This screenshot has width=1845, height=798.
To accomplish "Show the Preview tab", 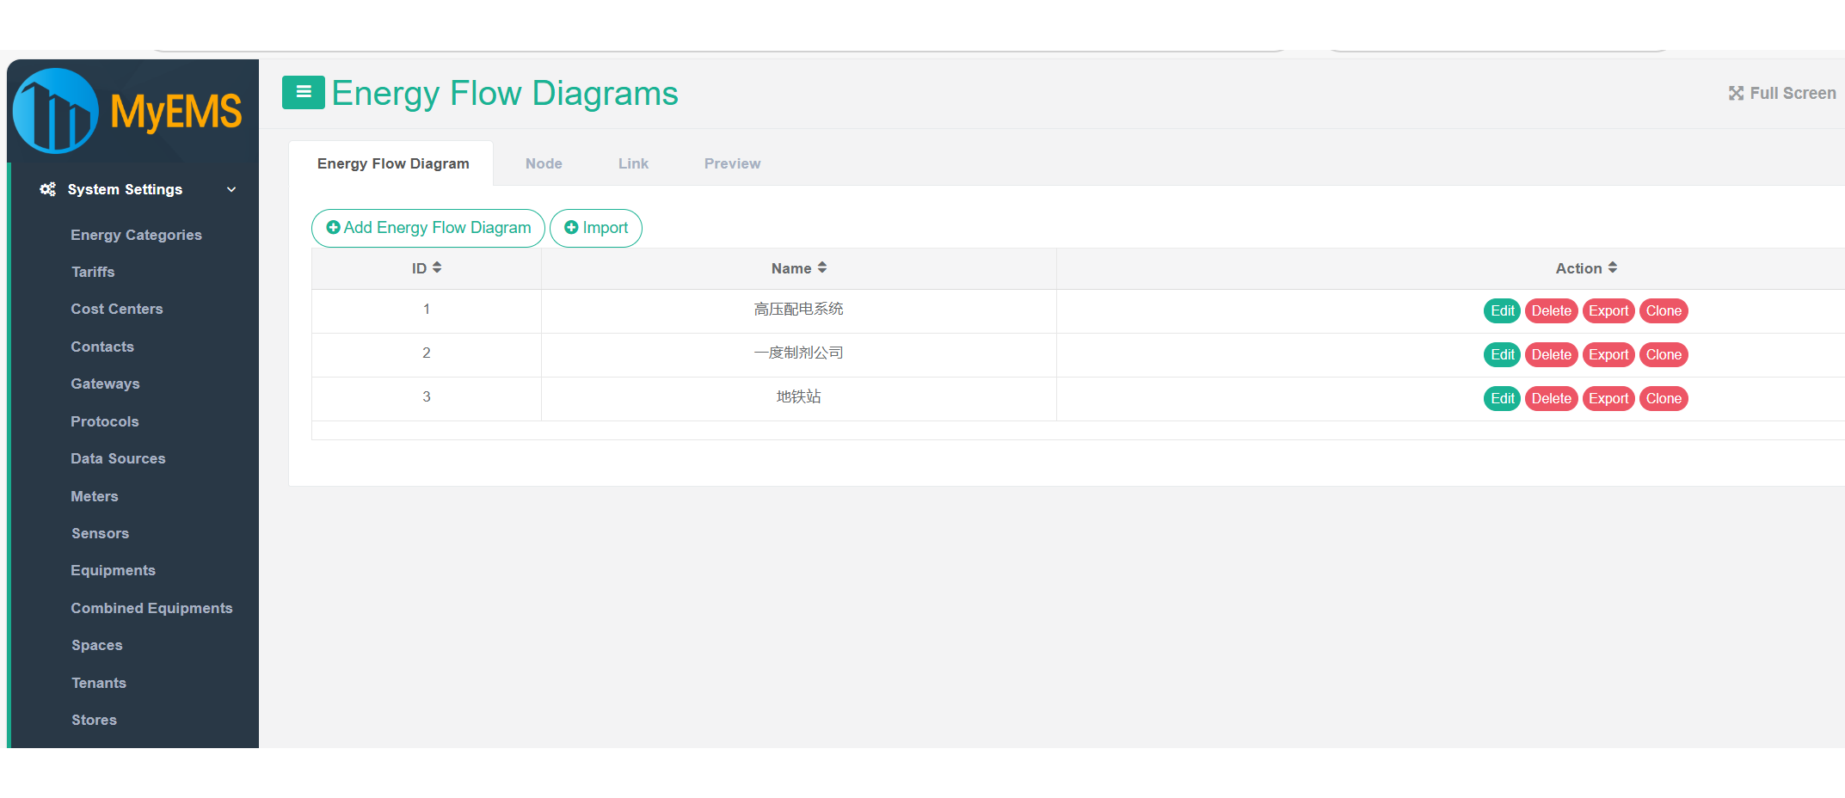I will [x=732, y=163].
